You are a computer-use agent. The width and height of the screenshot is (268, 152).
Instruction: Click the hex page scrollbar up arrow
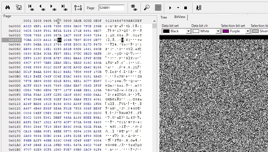click(x=155, y=26)
